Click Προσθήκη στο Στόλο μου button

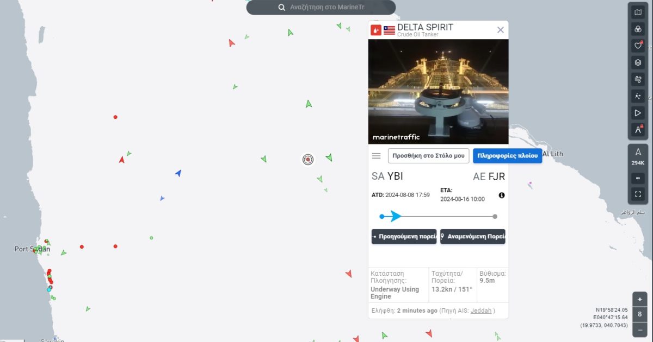coord(428,156)
